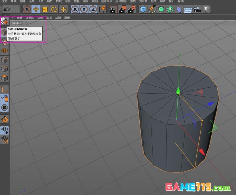236x195 pixels.
Task: Open the Pen spline tool palette
Action: 152,9
